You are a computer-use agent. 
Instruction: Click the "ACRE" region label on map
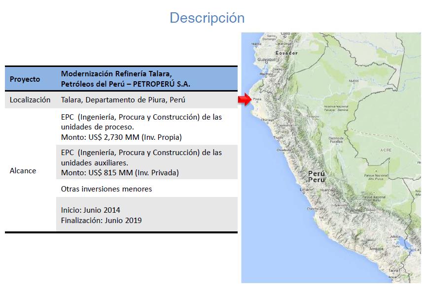pos(386,150)
